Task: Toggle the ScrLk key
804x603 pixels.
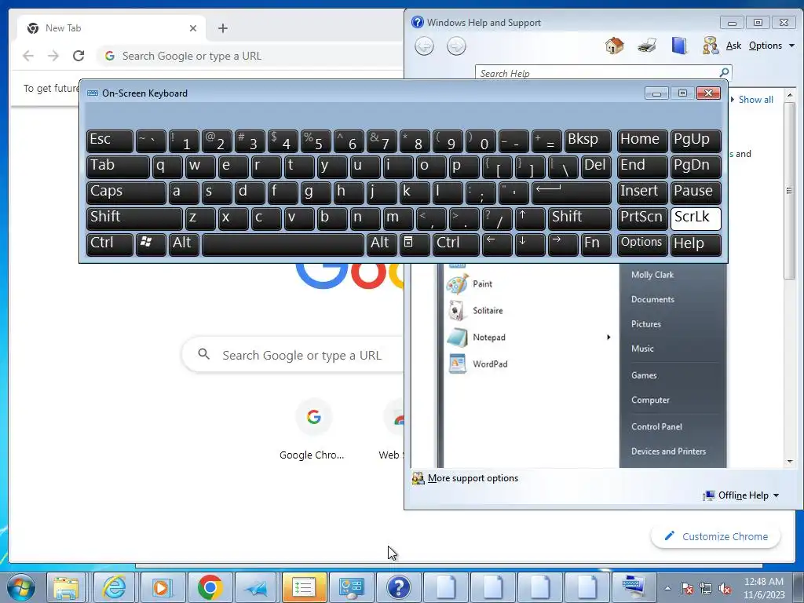Action: coord(696,218)
